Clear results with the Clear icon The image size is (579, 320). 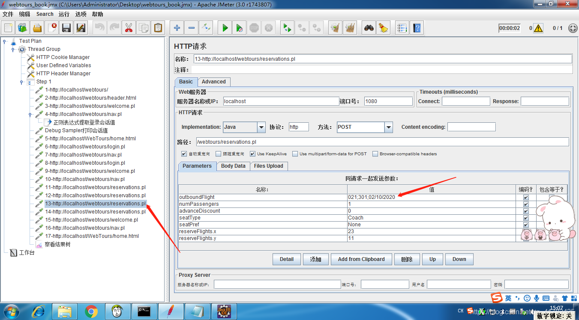click(x=335, y=28)
